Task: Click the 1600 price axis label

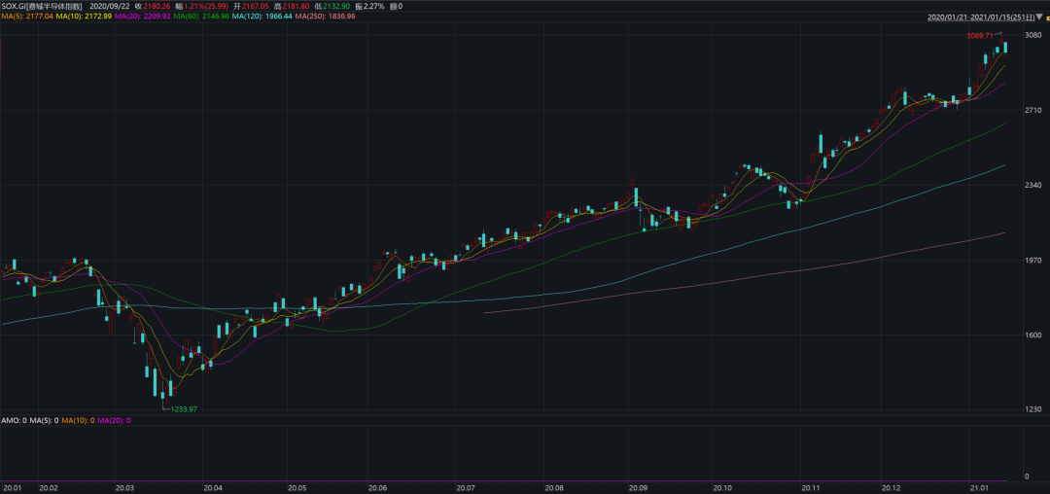Action: (1033, 335)
